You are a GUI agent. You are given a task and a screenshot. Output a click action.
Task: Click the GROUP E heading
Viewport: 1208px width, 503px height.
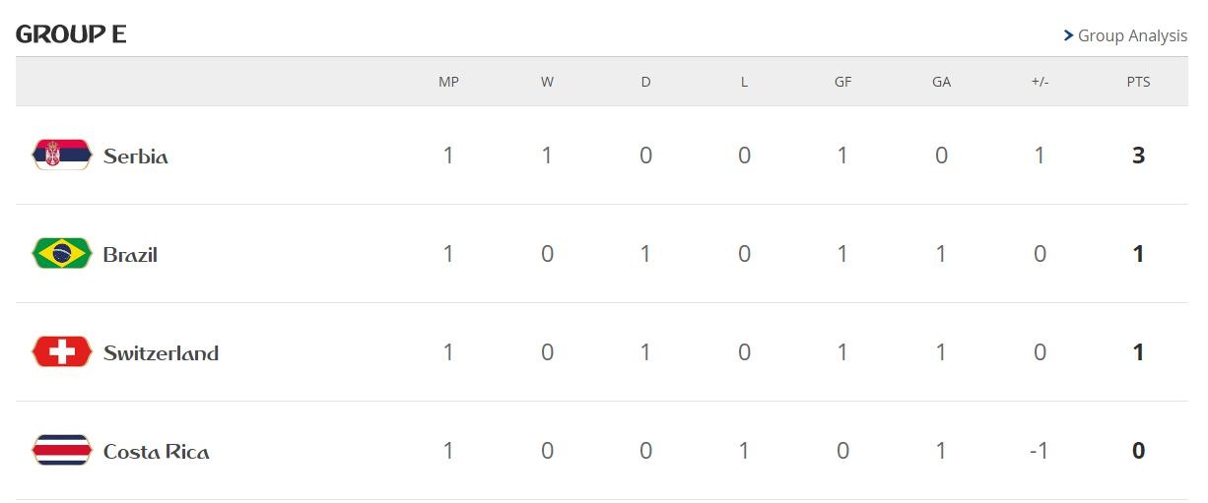tap(71, 34)
